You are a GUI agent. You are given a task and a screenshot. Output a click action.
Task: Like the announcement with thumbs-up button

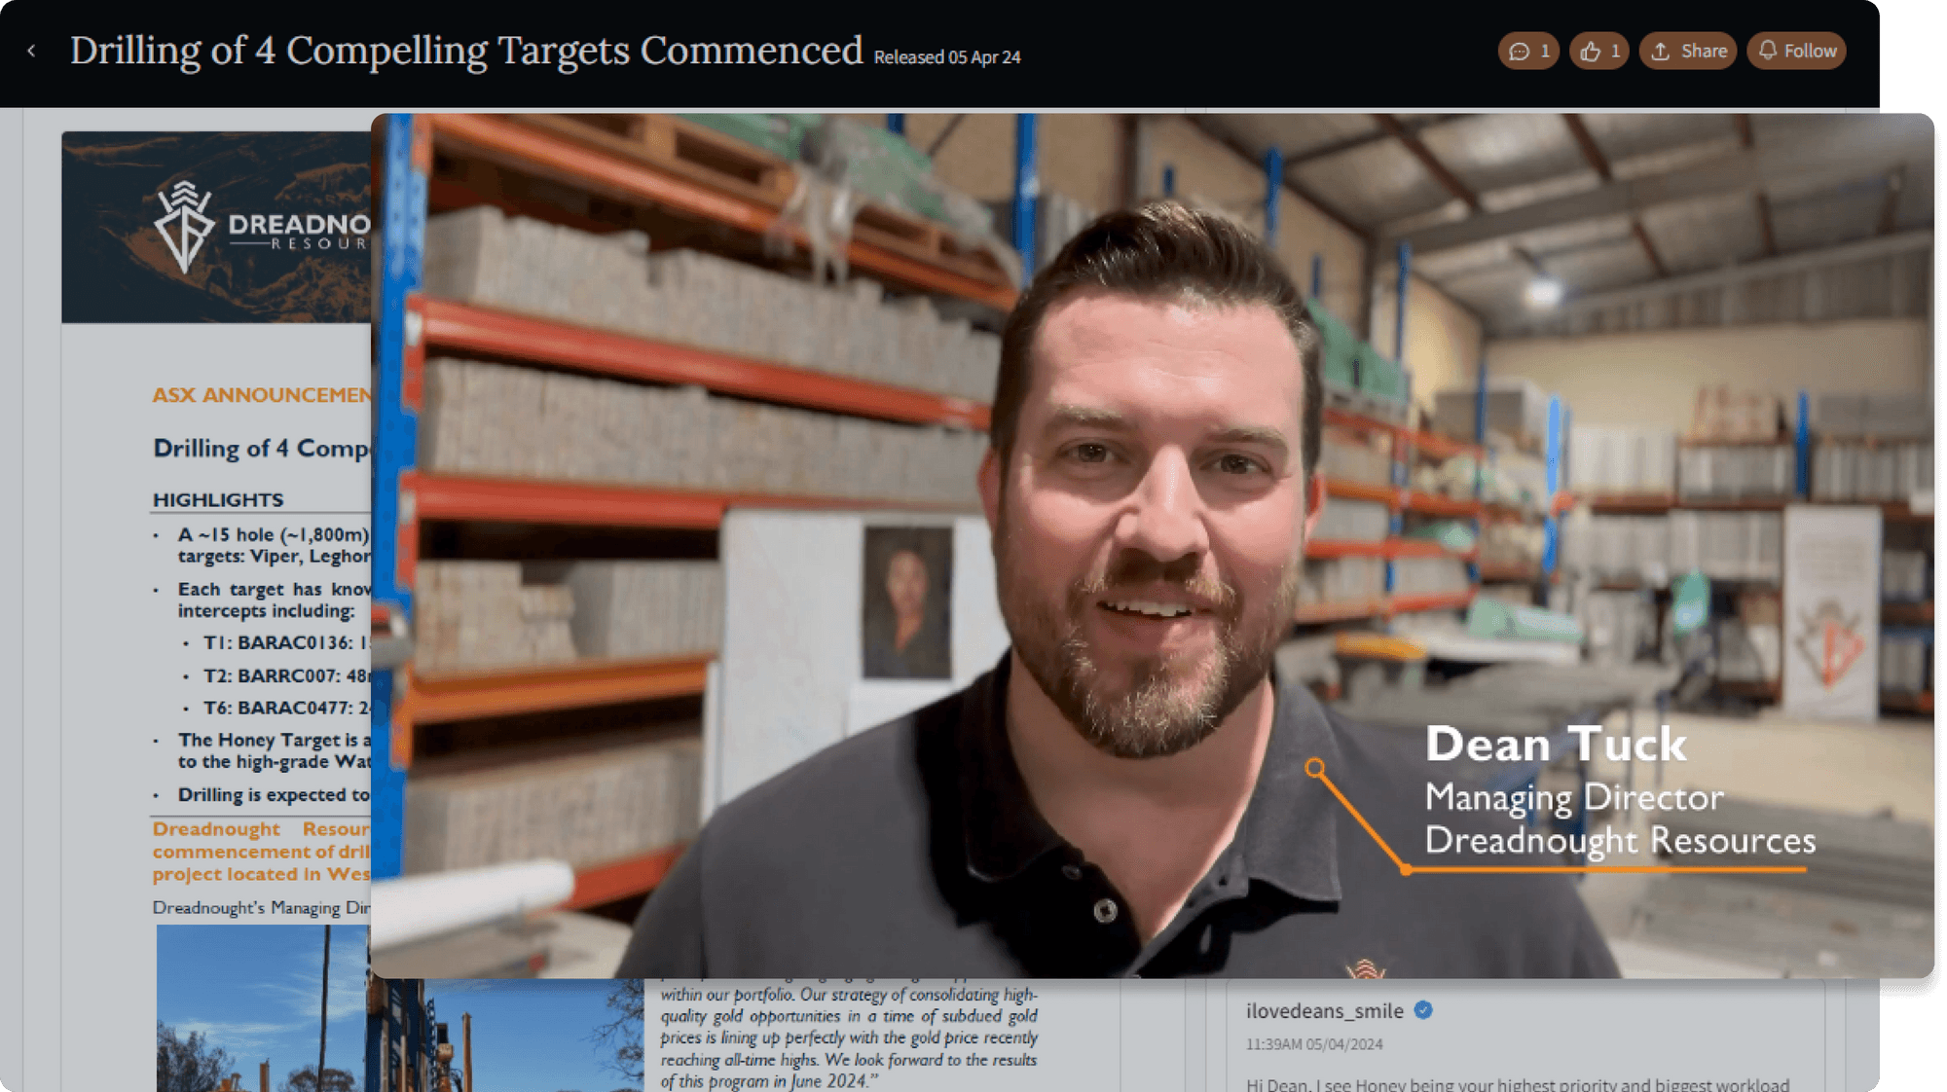coord(1599,51)
